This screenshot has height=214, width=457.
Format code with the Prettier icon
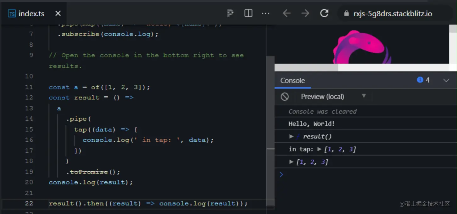click(x=231, y=13)
